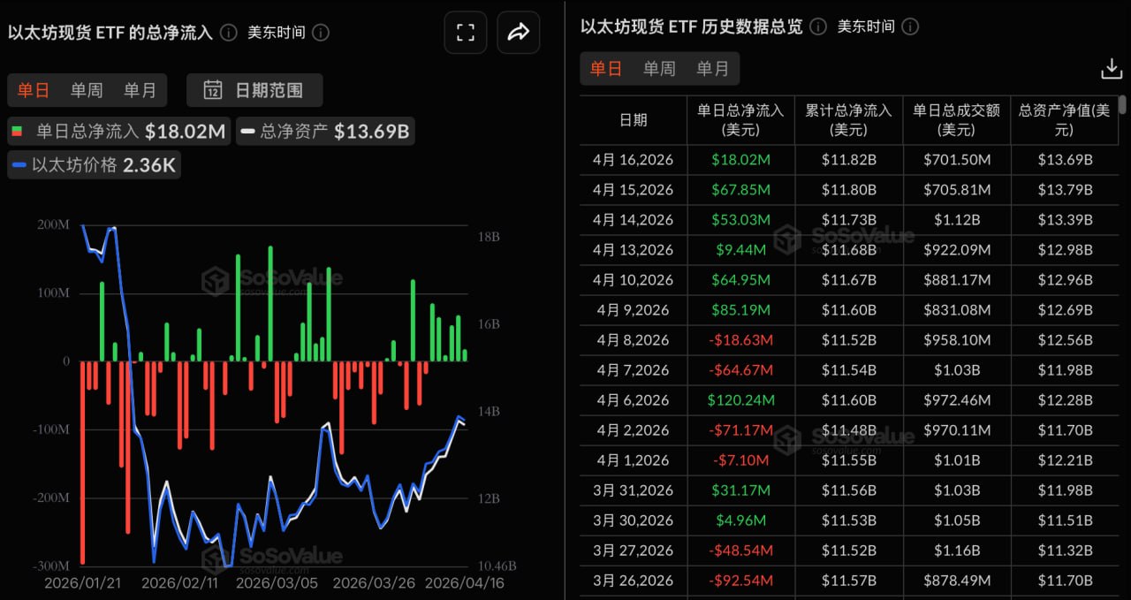This screenshot has width=1131, height=600.
Task: Click the 4月 6,2026 date cell
Action: [x=633, y=400]
